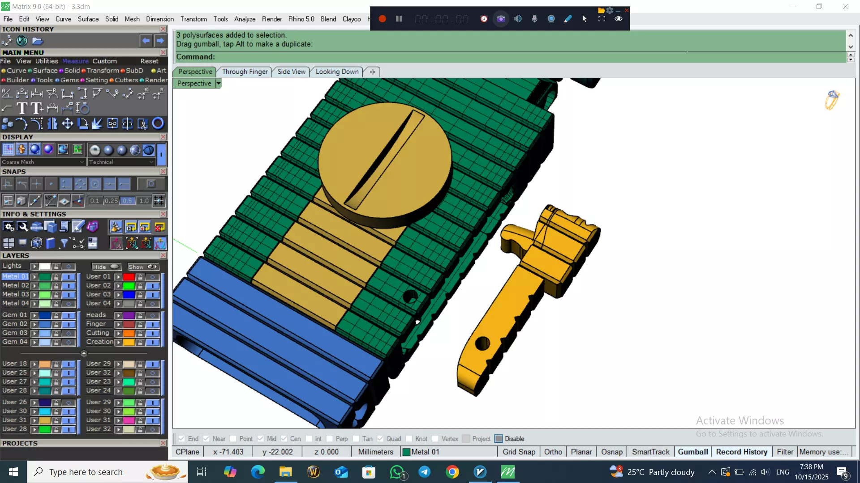Click the red record button in the recorder bar
Image resolution: width=860 pixels, height=483 pixels.
point(382,19)
